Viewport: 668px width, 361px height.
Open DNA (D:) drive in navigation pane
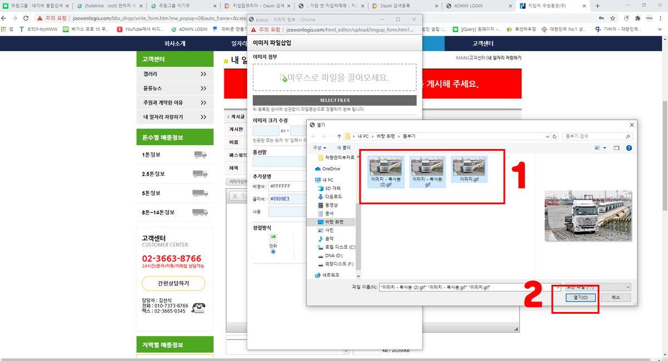click(330, 255)
